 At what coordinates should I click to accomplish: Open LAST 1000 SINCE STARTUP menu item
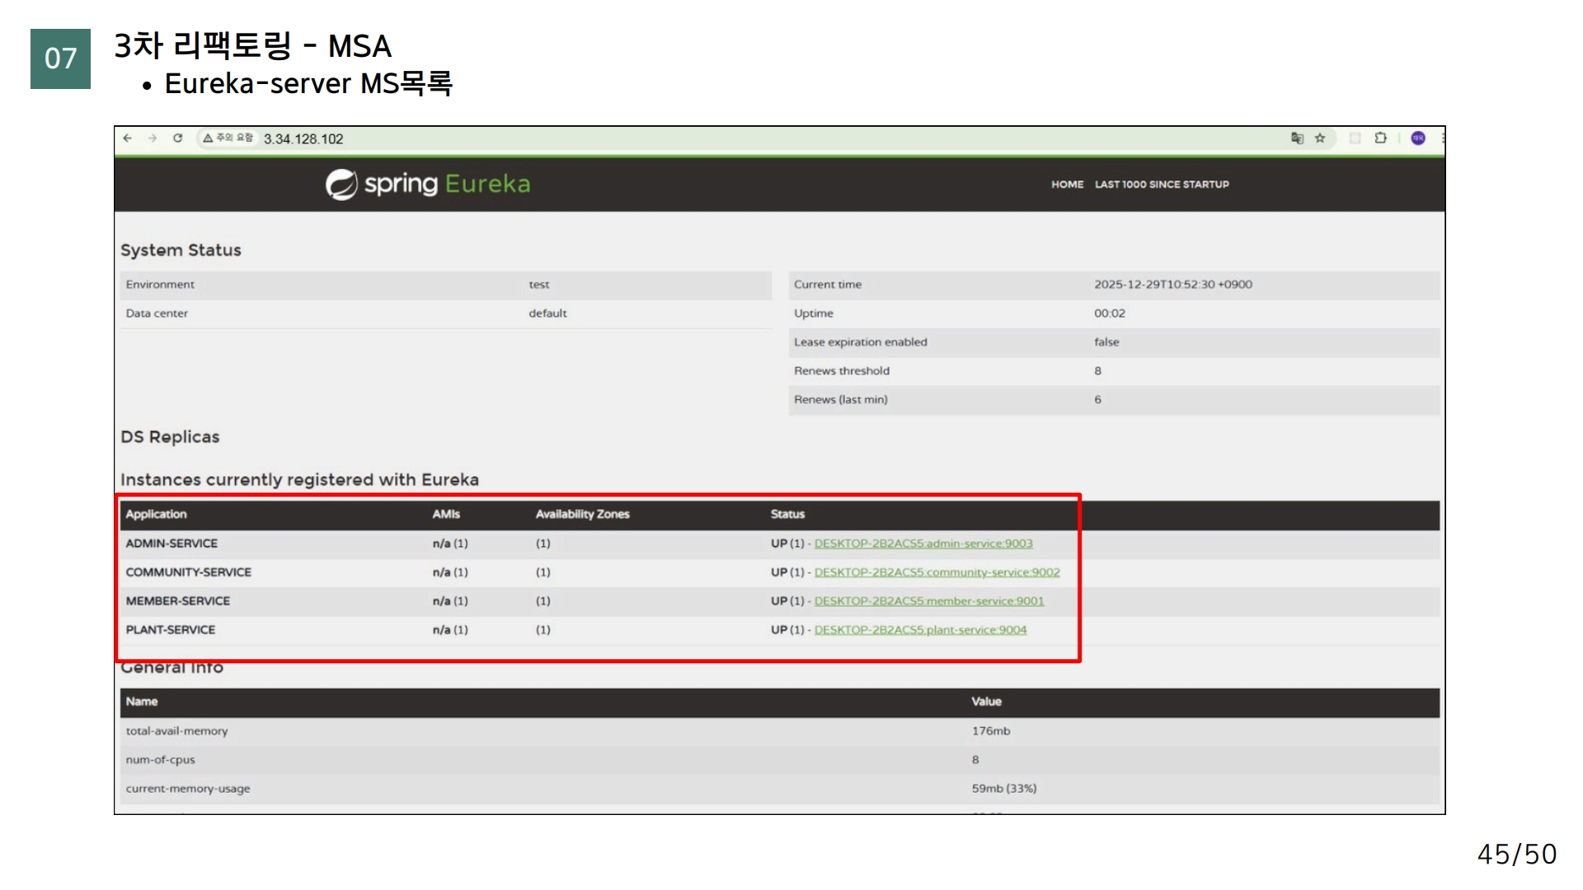1161,185
